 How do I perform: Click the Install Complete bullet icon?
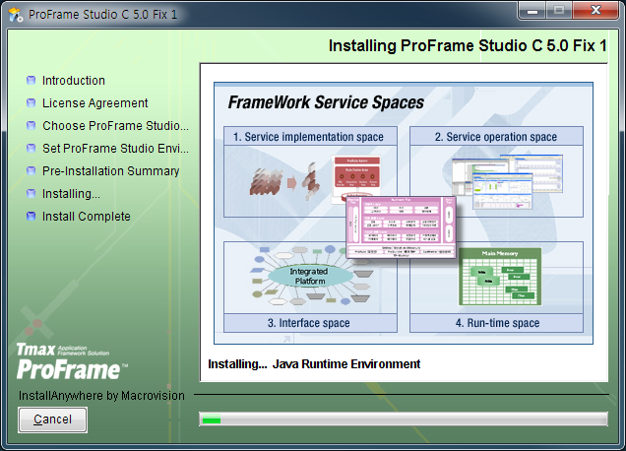tap(31, 217)
